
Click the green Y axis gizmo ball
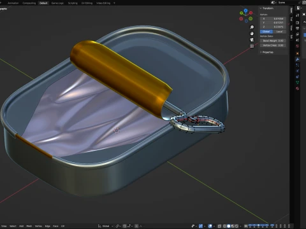242,13
